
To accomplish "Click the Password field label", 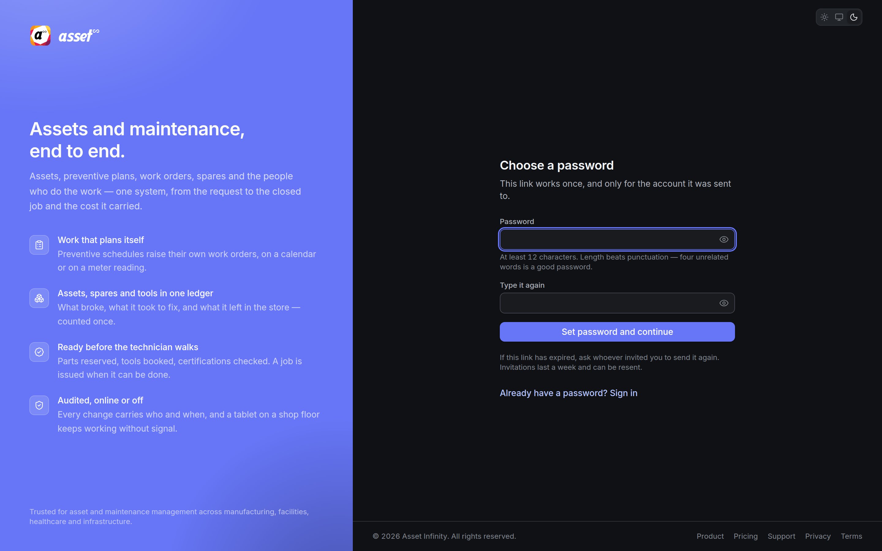I will (517, 222).
